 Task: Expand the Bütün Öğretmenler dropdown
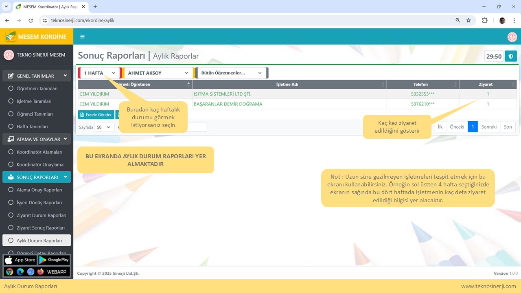232,73
